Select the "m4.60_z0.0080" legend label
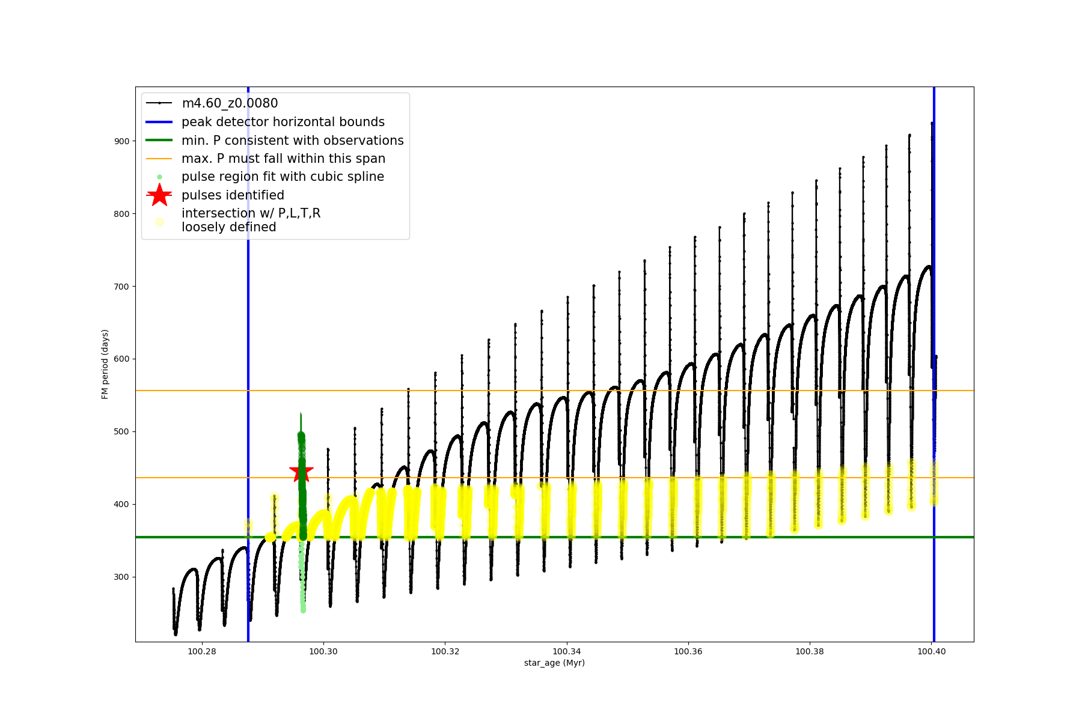This screenshot has height=721, width=1082. pyautogui.click(x=230, y=103)
